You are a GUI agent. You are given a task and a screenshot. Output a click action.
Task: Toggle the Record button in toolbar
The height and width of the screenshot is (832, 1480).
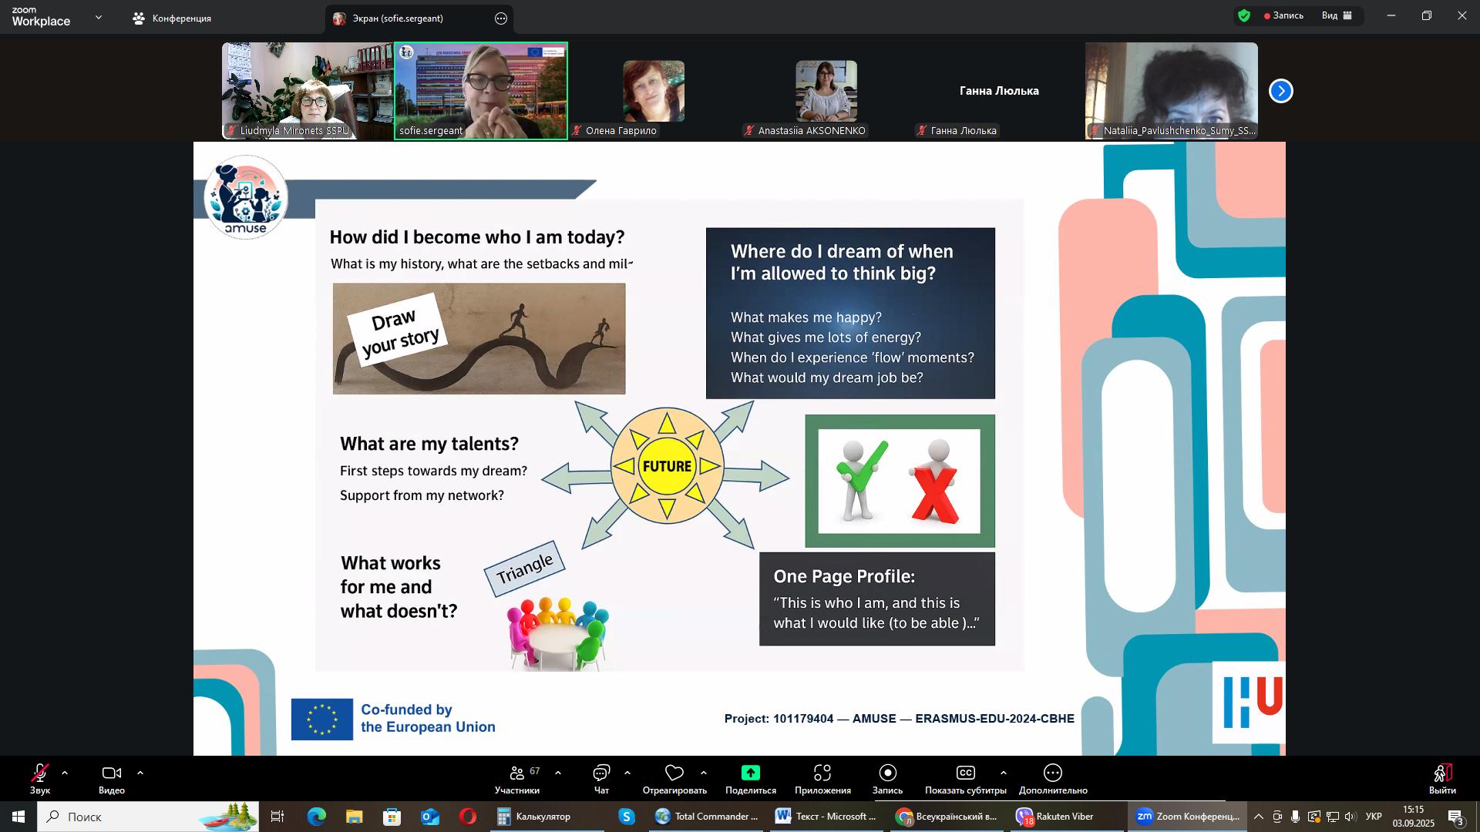[x=887, y=773]
